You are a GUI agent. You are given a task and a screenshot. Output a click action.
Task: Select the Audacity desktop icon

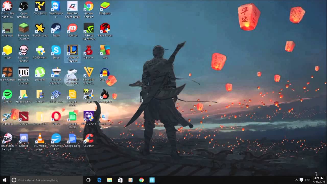coord(105,74)
